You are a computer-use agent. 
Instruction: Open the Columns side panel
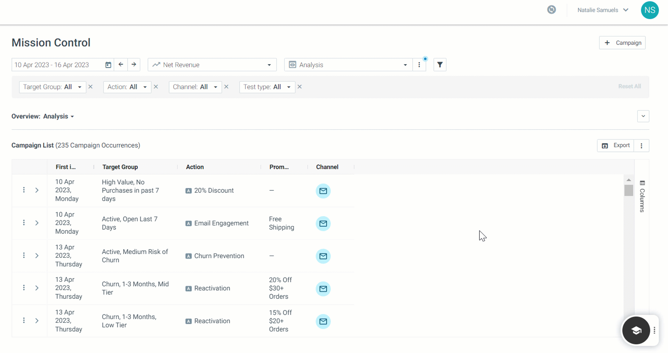[642, 197]
